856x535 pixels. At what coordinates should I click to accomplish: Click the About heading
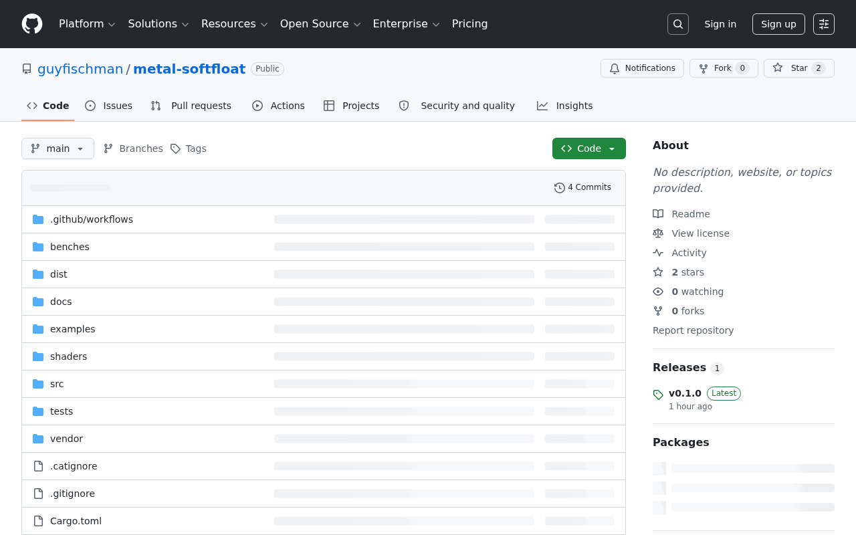[x=670, y=146]
